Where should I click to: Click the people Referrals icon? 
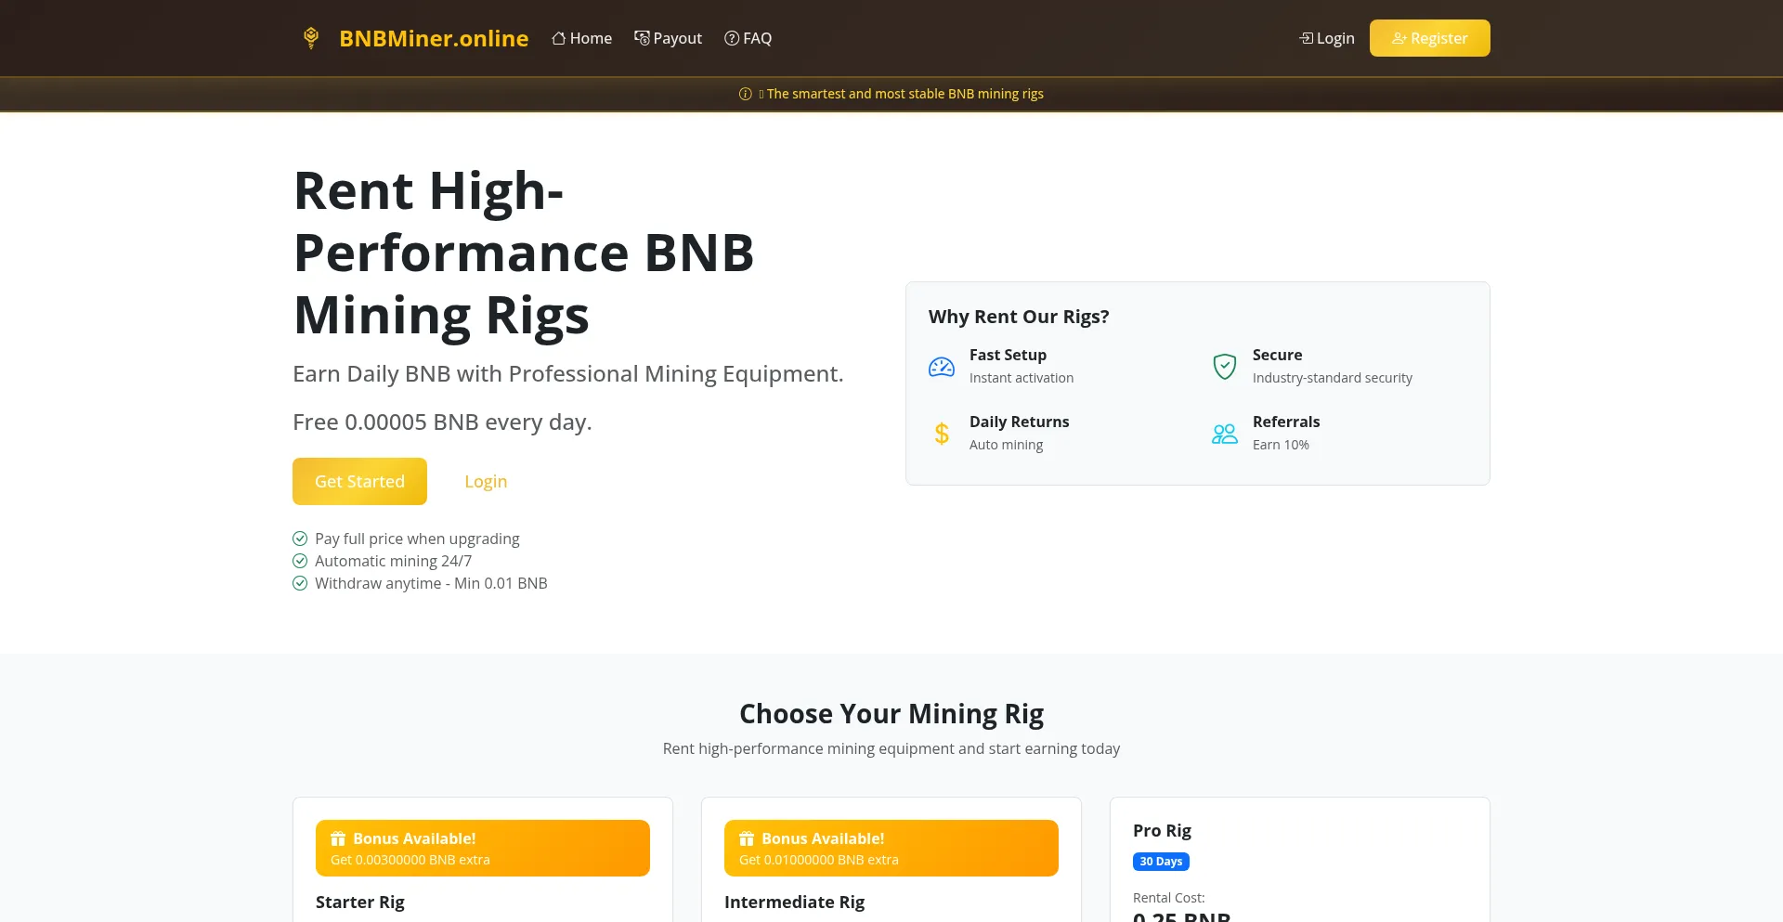1225,434
